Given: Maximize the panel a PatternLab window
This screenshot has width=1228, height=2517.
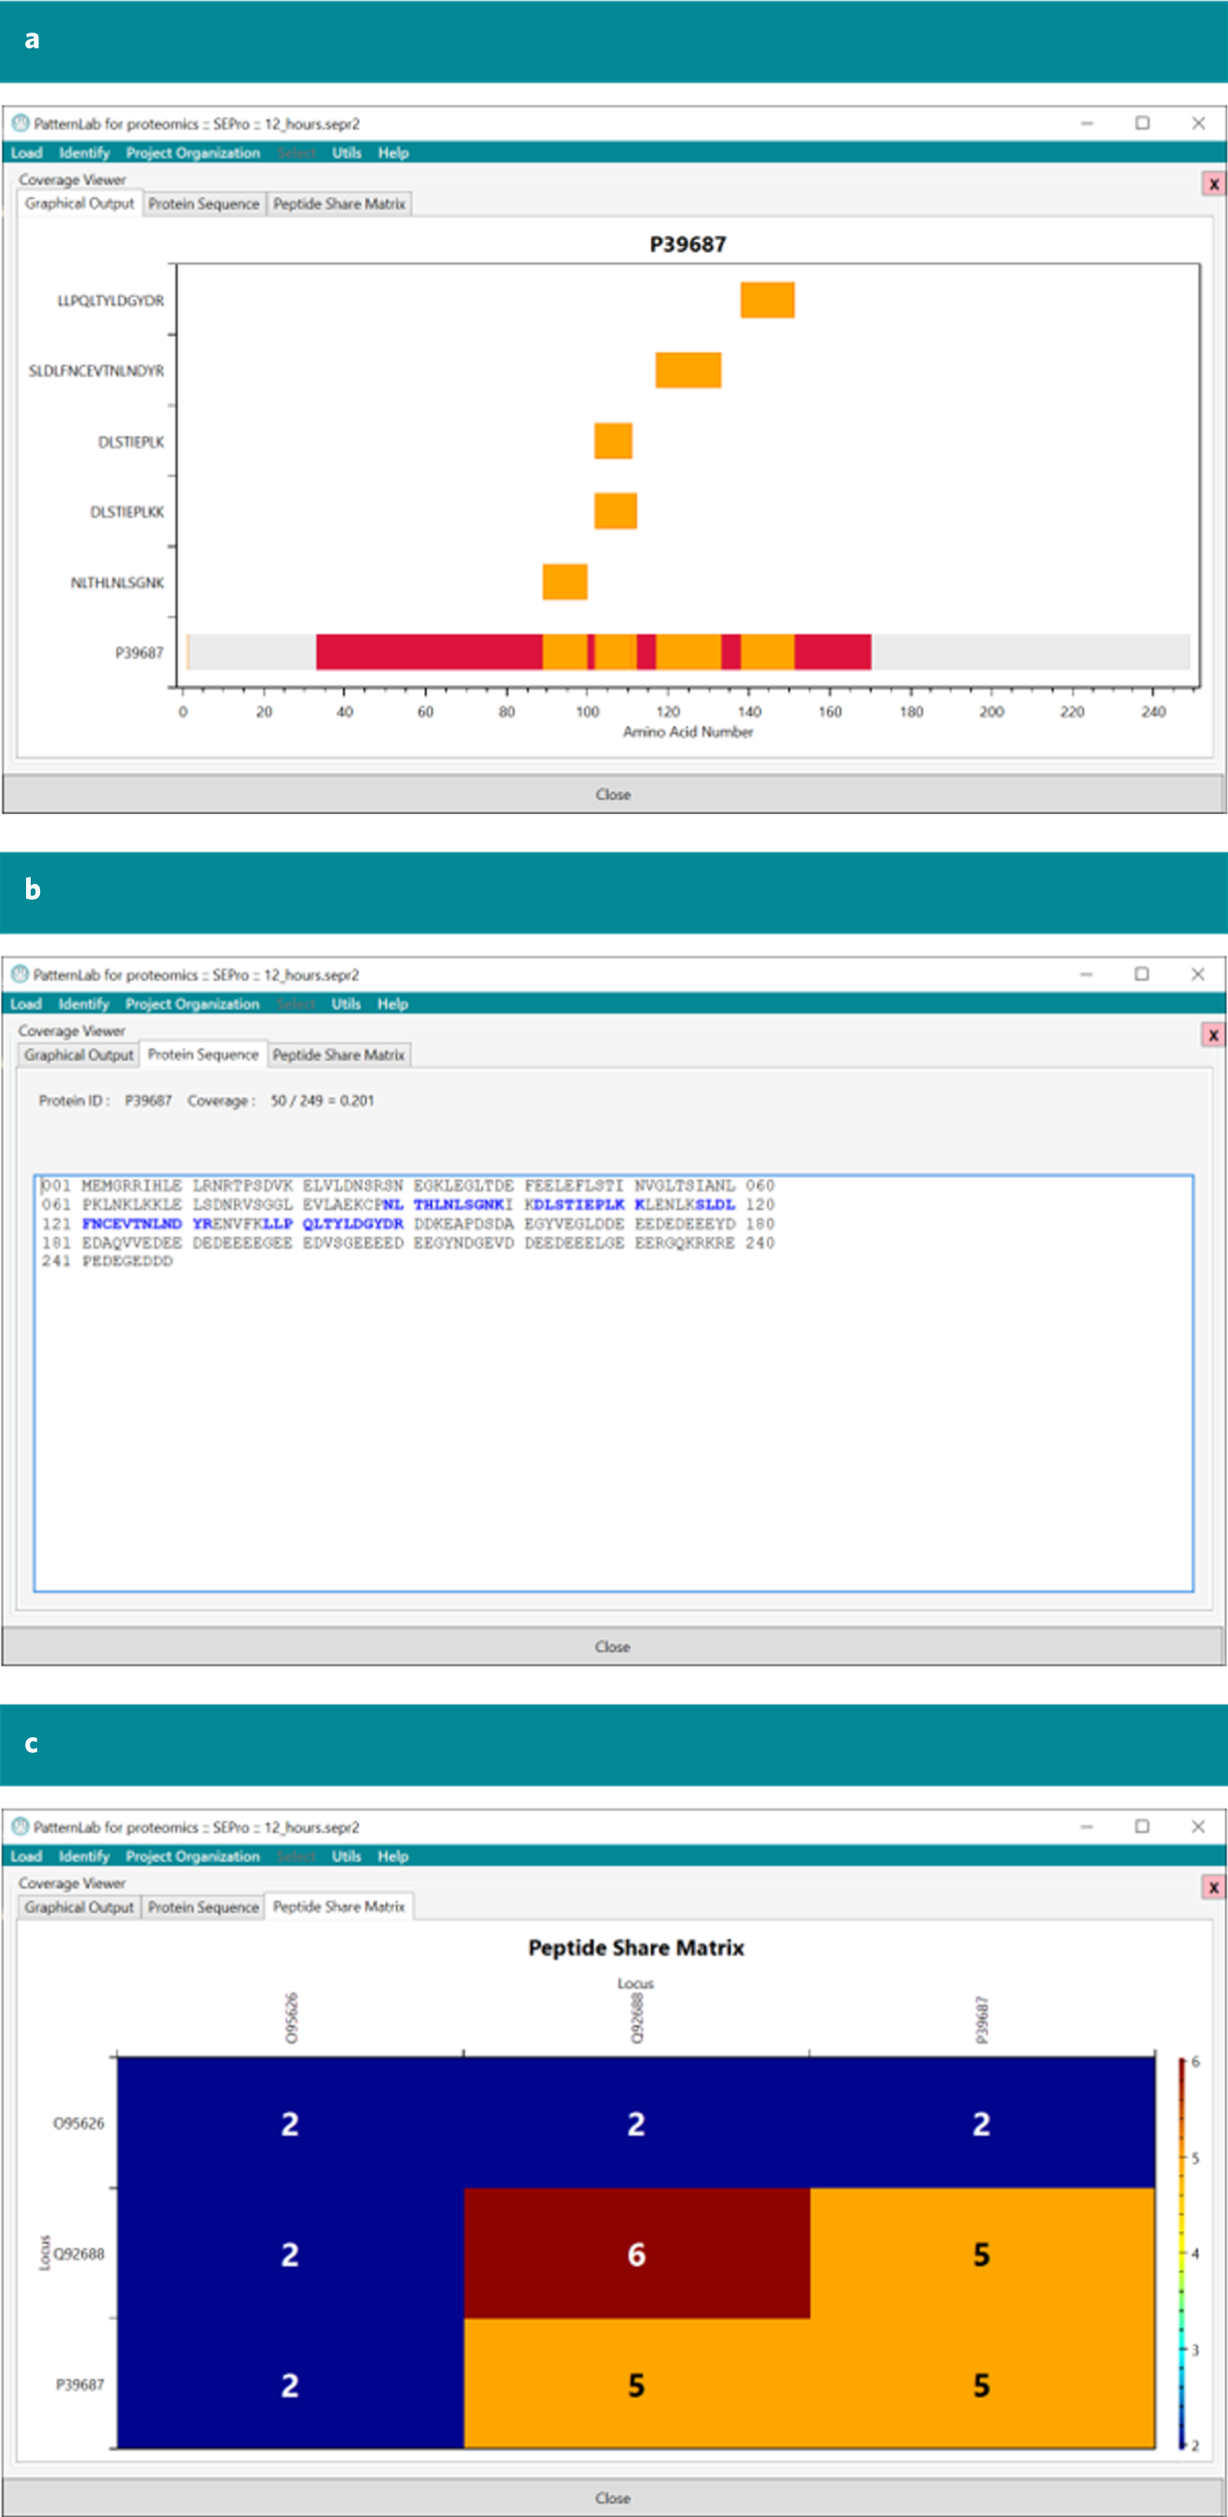Looking at the screenshot, I should pos(1142,123).
